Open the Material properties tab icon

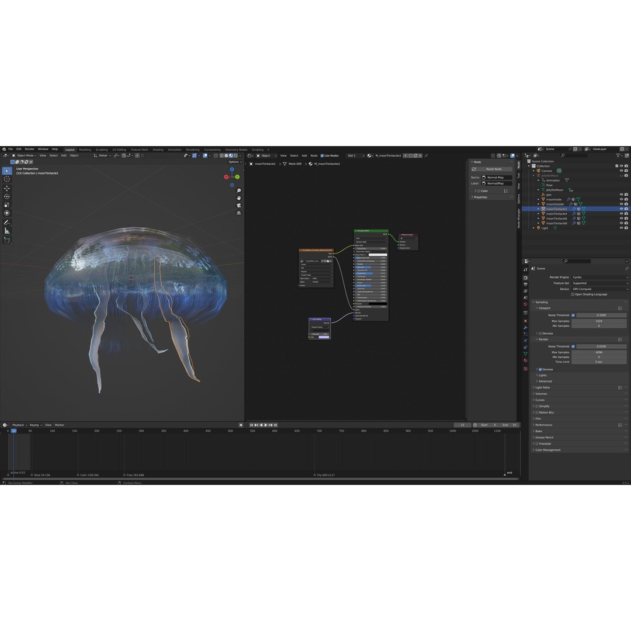coord(526,360)
